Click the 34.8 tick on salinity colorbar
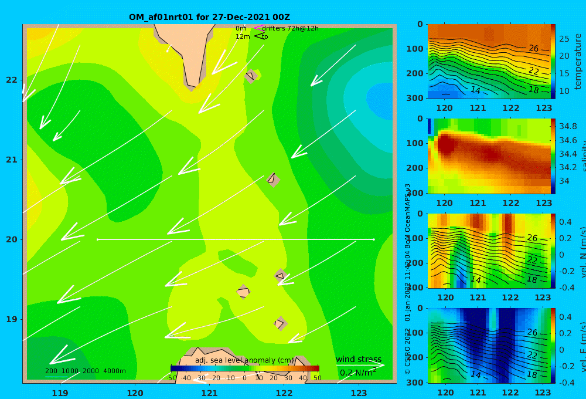 [568, 126]
